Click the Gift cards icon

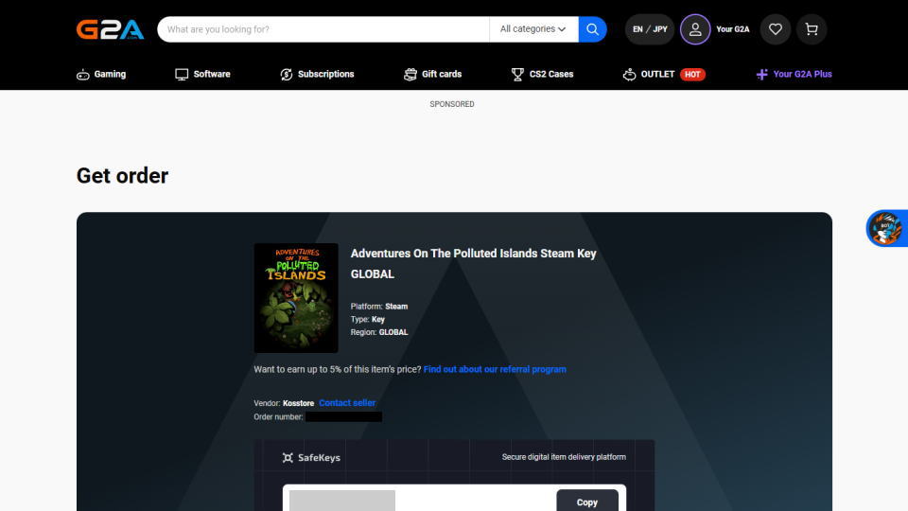tap(410, 74)
